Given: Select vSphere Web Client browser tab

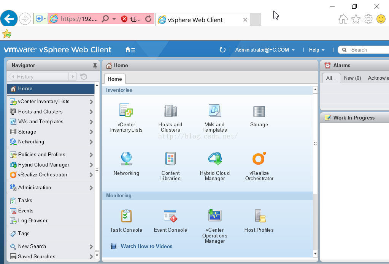Looking at the screenshot, I should 202,20.
